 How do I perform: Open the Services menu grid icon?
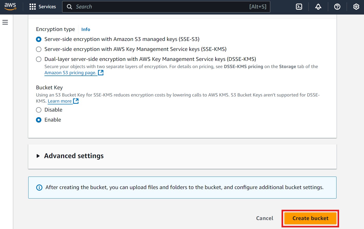pos(33,6)
